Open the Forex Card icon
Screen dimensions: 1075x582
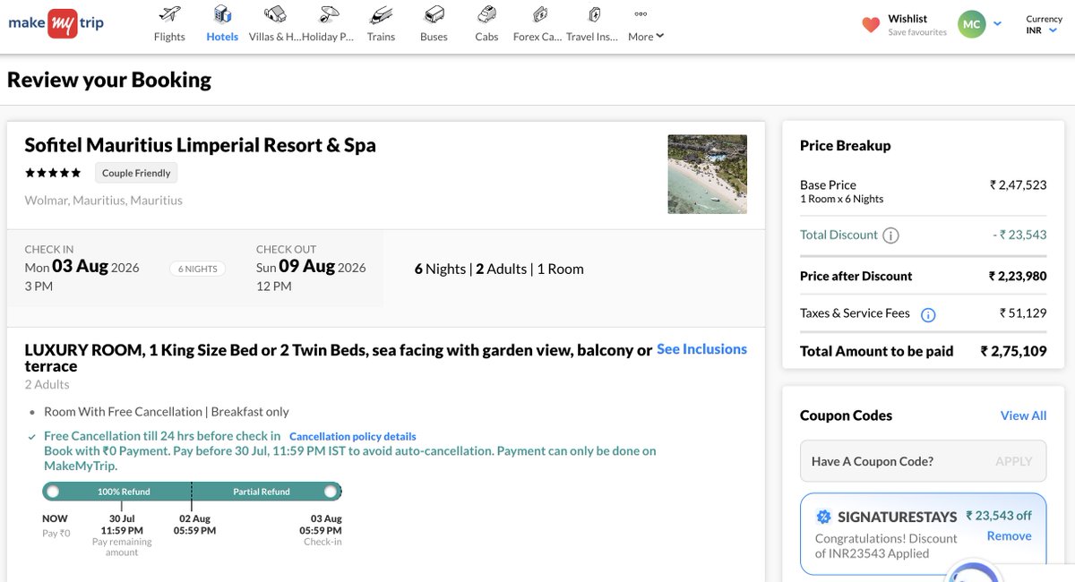tap(539, 14)
